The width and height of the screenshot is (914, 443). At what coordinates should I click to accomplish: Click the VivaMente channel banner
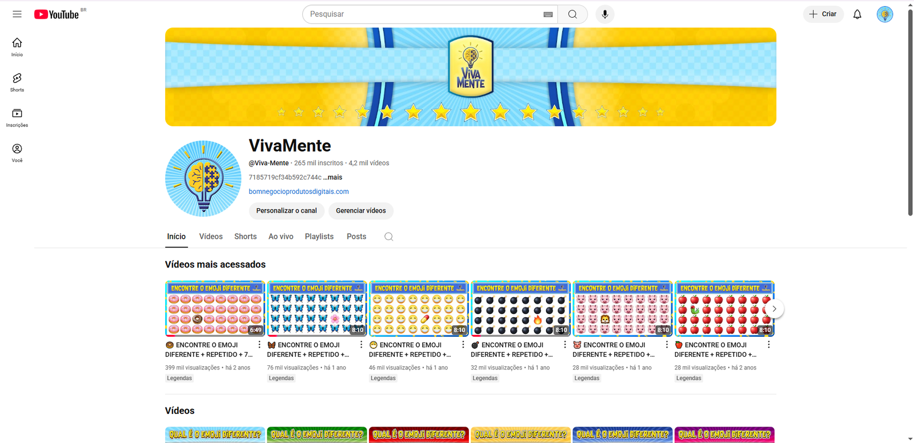tap(471, 77)
